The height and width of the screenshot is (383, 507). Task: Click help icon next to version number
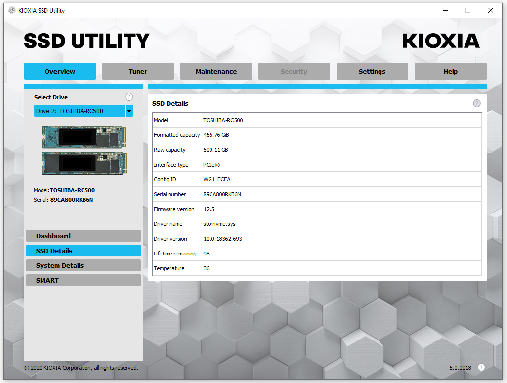tap(481, 367)
